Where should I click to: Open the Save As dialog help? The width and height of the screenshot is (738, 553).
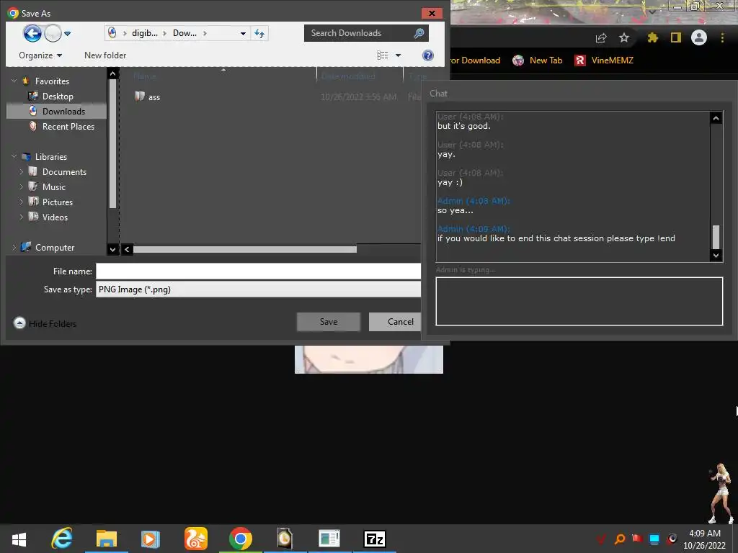point(428,55)
